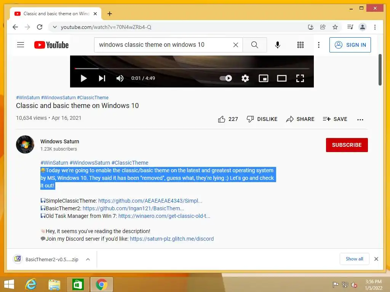Bookmark this page with the star
Screen dimensions: 390x292
tap(335, 27)
